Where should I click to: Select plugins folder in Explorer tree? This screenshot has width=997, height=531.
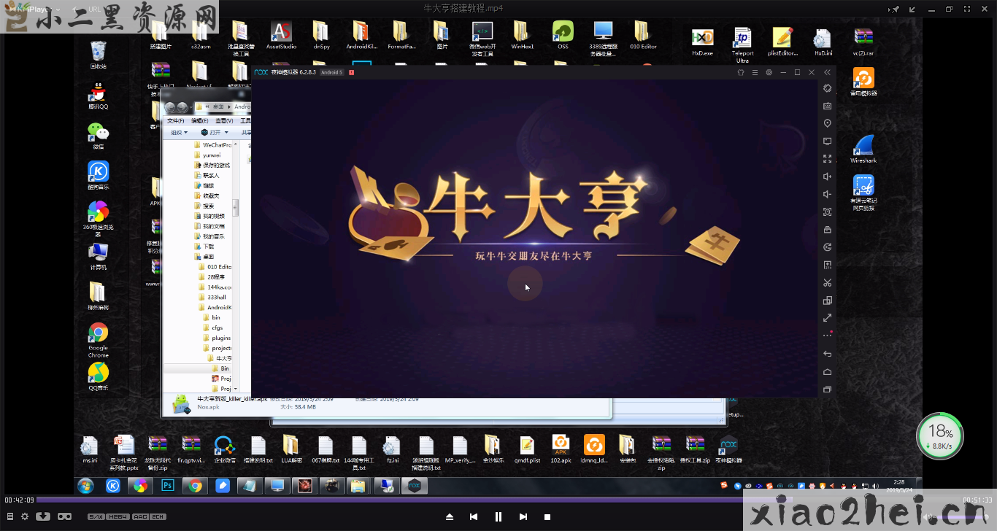217,338
